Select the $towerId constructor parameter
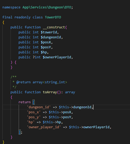 tap(49, 32)
